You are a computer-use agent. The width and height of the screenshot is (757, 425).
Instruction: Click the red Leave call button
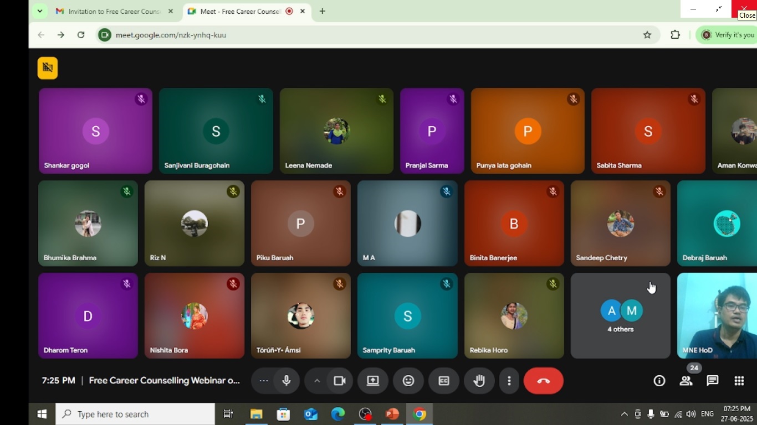point(543,381)
